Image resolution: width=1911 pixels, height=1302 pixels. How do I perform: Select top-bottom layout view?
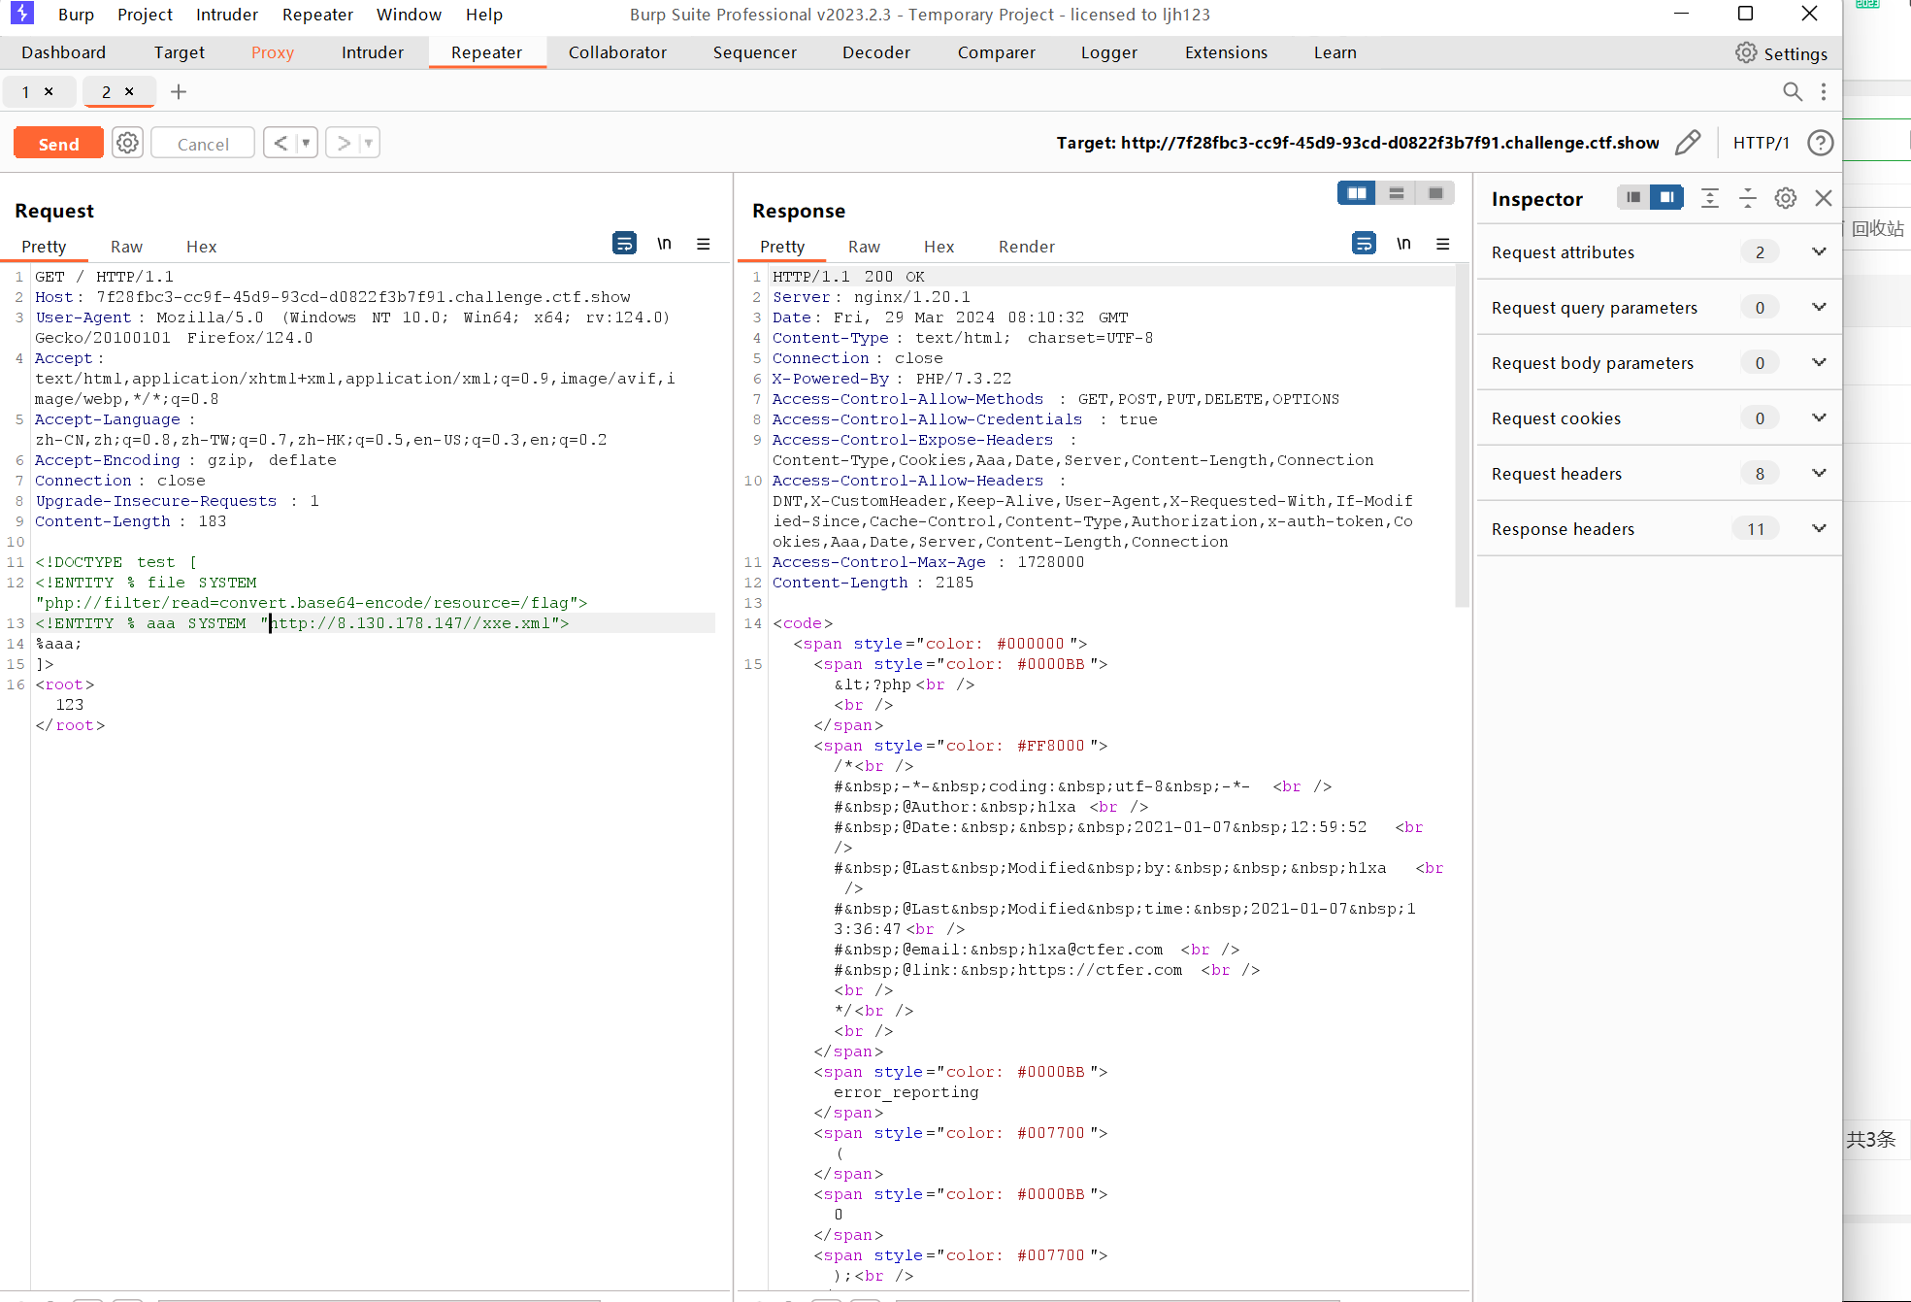1396,193
